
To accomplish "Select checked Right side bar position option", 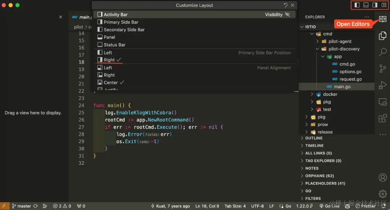I will [194, 60].
